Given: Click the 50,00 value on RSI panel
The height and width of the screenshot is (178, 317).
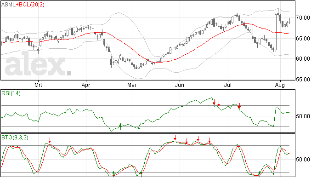Looking at the screenshot, I should [303, 116].
